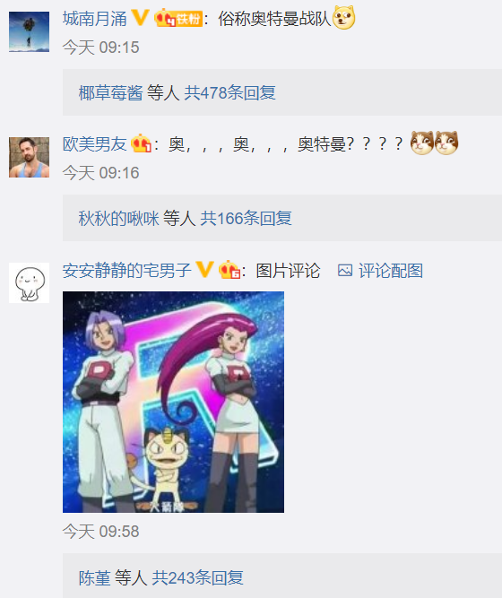Click the first cat emoji in 欧美男友's comment

pyautogui.click(x=422, y=143)
